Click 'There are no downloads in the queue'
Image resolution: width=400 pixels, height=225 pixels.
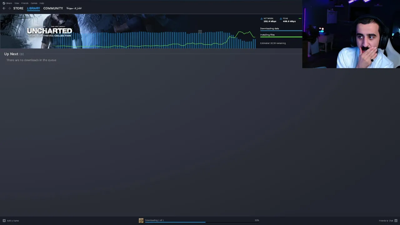(x=31, y=60)
